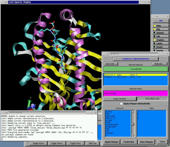Open the Render panel

(160, 47)
